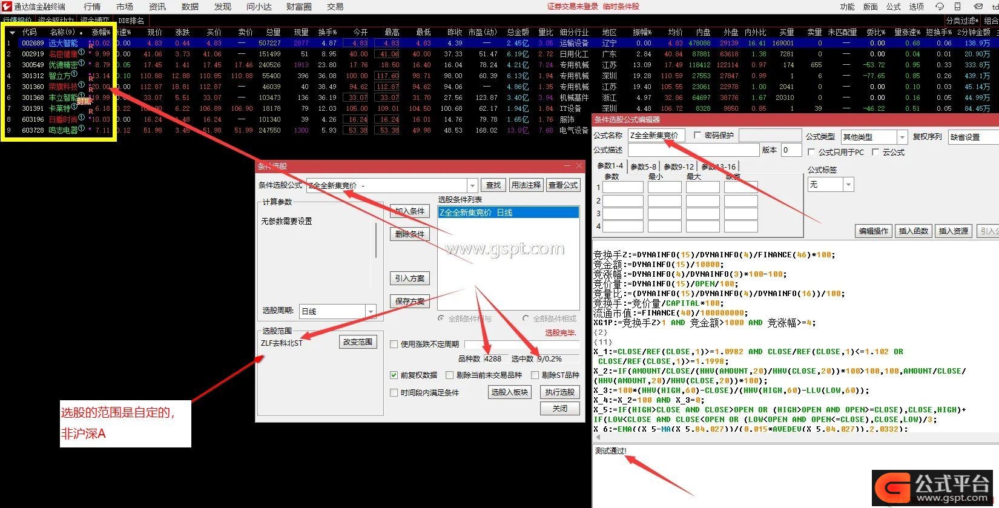
Task: Open the 复权序列 缺省设置 dropdown
Action: pos(975,137)
